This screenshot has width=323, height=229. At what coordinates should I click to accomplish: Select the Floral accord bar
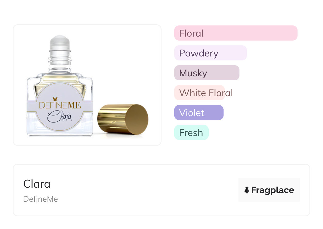pyautogui.click(x=235, y=33)
